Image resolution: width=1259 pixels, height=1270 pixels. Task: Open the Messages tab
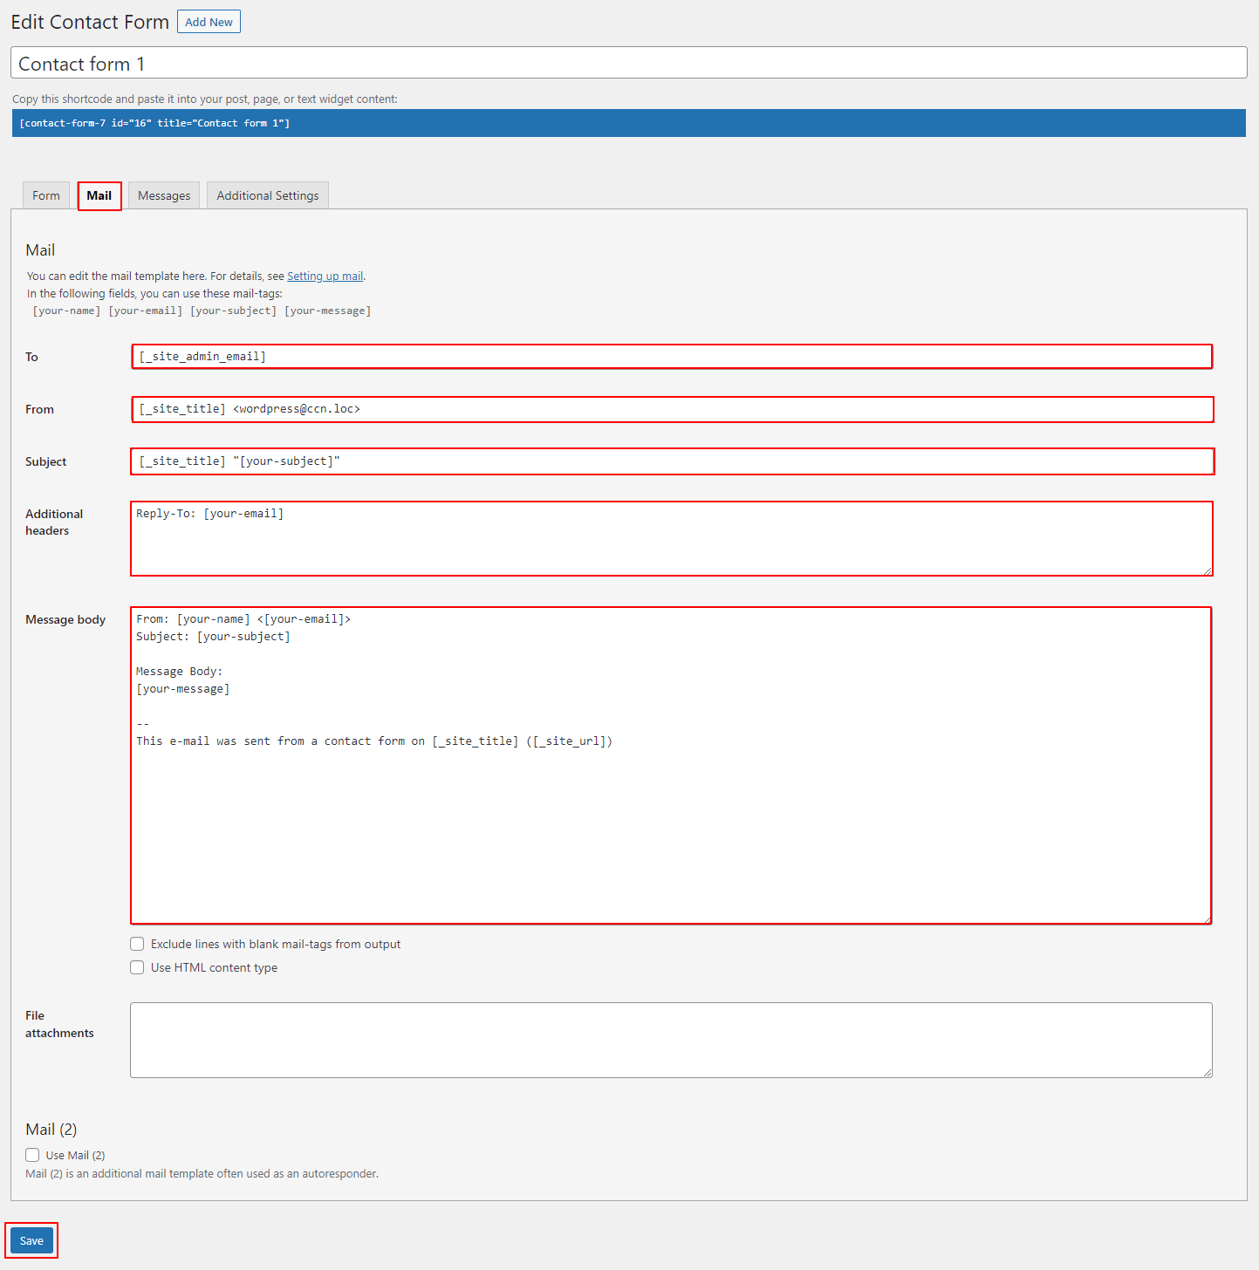pos(164,195)
